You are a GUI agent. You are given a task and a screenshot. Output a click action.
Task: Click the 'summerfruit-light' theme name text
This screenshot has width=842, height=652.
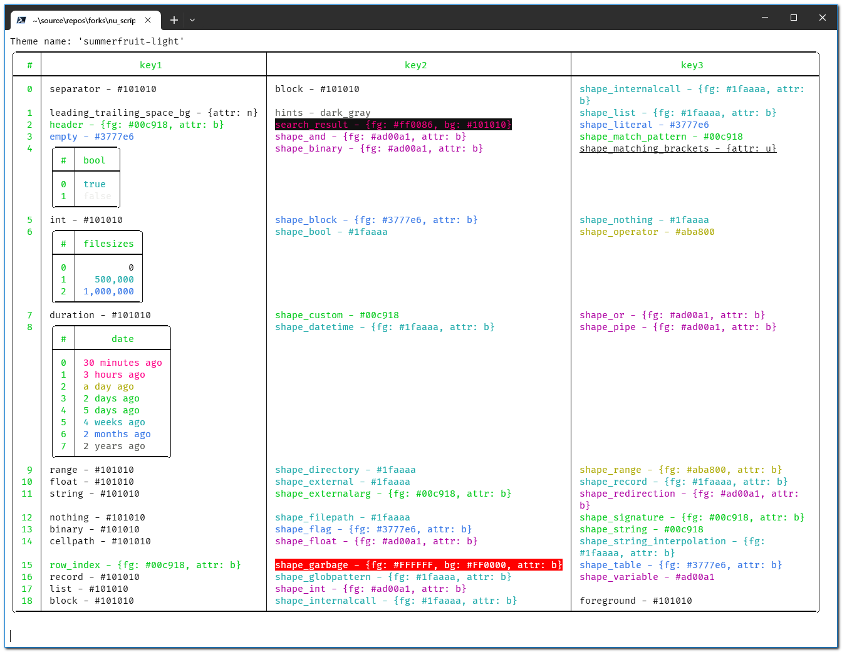click(x=132, y=41)
